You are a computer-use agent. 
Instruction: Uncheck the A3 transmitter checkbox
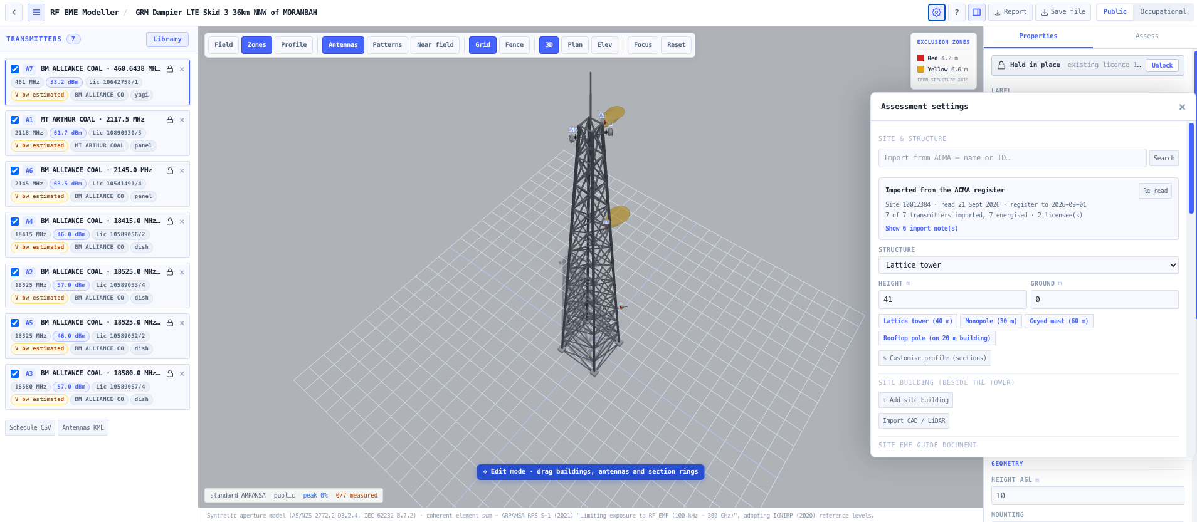click(x=14, y=373)
